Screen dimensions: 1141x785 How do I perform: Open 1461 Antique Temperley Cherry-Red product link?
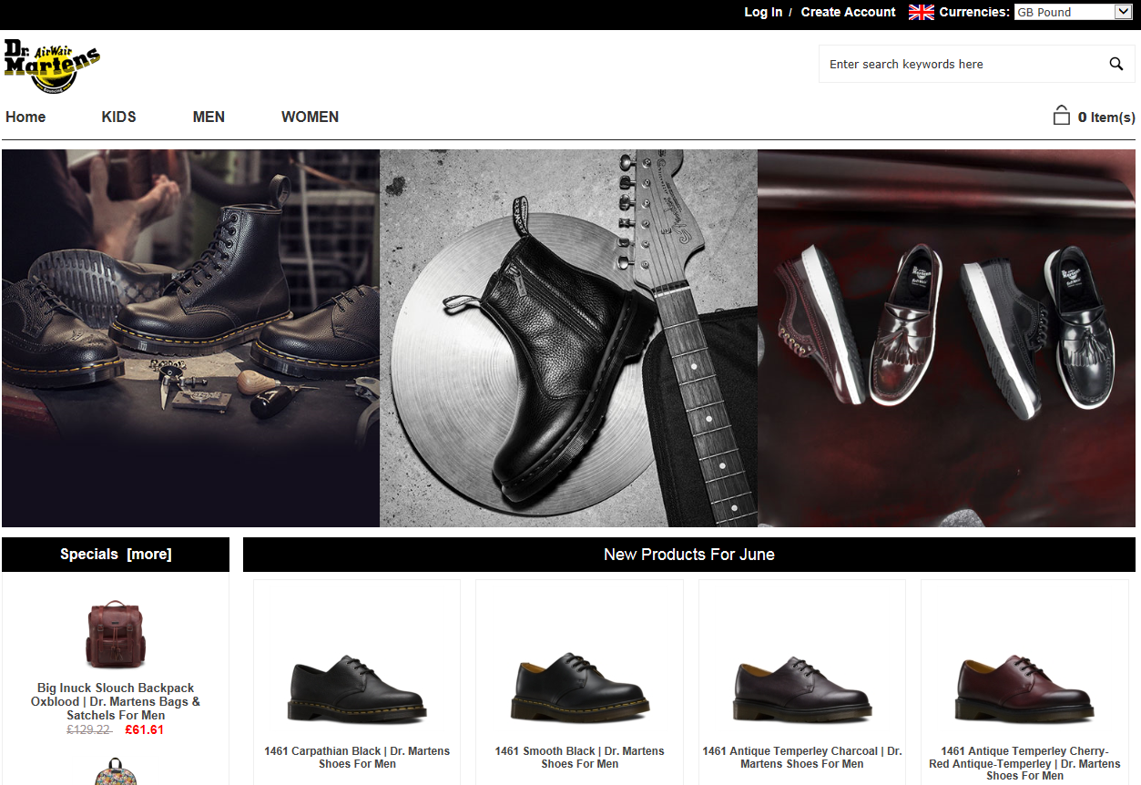coord(1024,763)
